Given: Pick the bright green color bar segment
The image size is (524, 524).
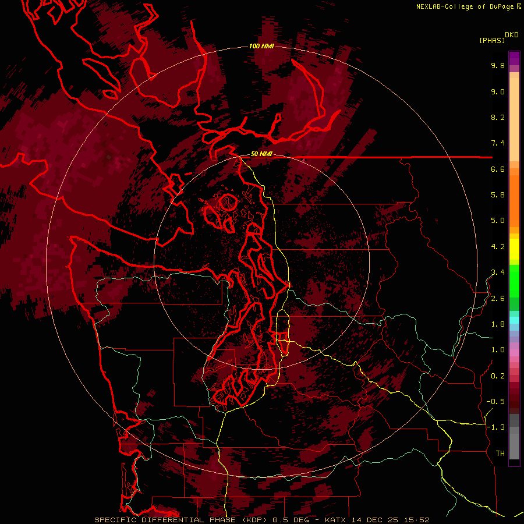Looking at the screenshot, I should [514, 281].
